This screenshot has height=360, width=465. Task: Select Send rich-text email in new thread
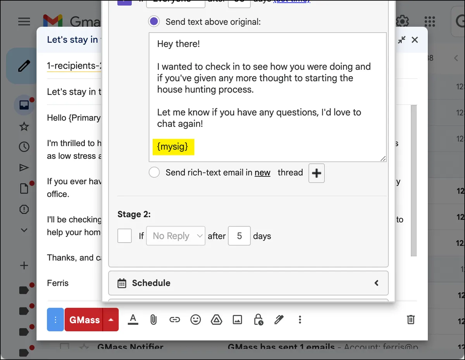coord(154,172)
